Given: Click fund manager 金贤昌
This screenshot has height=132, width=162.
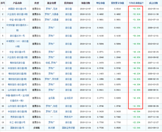Looking at the screenshot, I should coord(52,98).
